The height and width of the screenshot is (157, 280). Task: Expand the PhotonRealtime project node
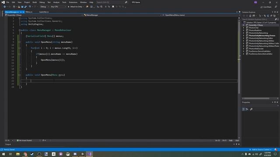click(244, 30)
